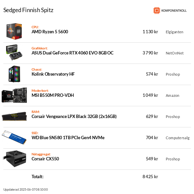Click the ASUS RTX 4060 graphics card image
The height and width of the screenshot is (194, 194).
pos(14,53)
